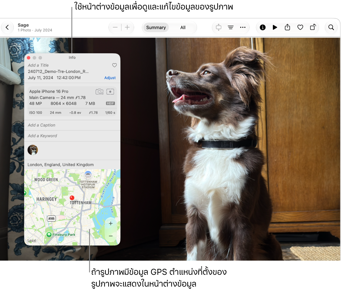
Task: Click the red location pin on map
Action: click(x=72, y=198)
